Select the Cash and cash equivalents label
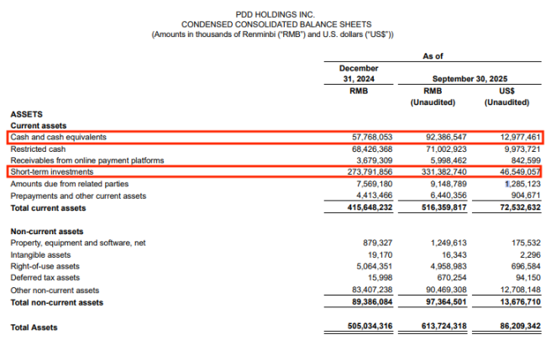Image resolution: width=546 pixels, height=340 pixels. [x=59, y=136]
